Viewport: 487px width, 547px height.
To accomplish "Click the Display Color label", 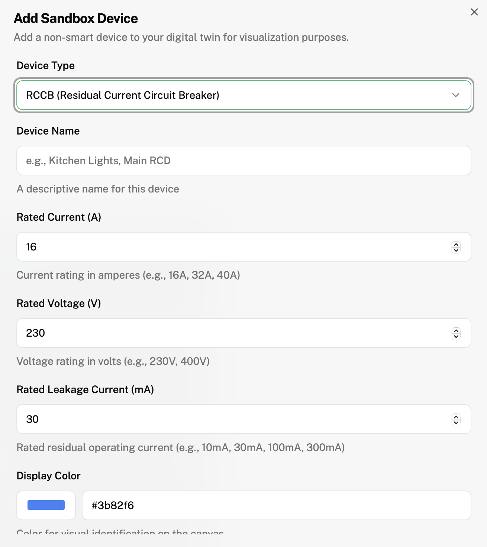I will (x=48, y=476).
